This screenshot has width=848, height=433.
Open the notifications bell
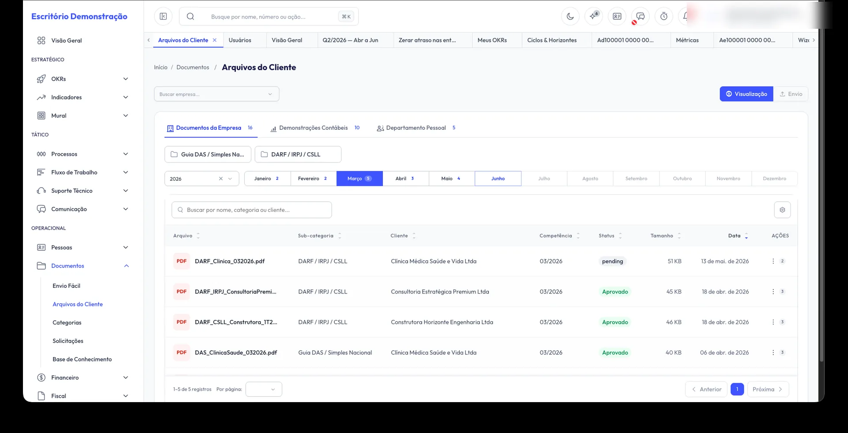pyautogui.click(x=686, y=16)
